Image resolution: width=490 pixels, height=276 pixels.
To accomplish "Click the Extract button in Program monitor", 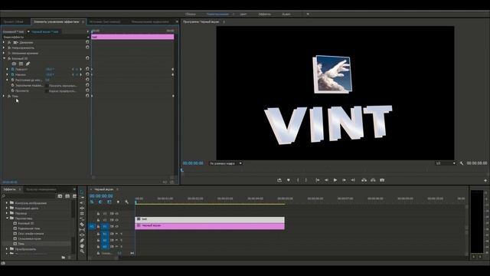I will [x=373, y=180].
